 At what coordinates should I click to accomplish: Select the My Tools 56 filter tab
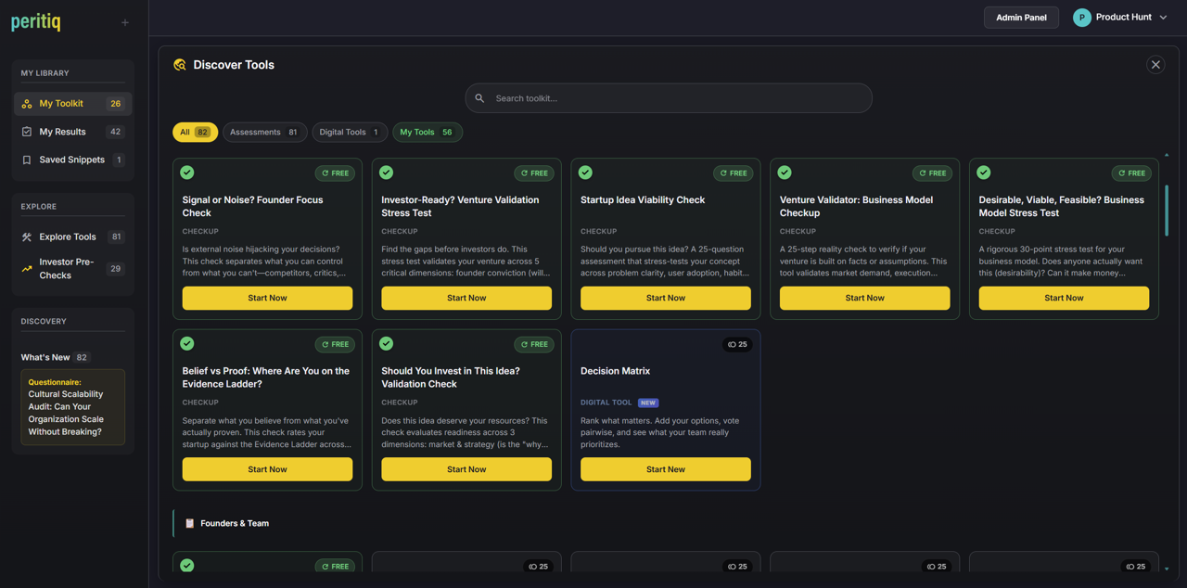coord(427,133)
